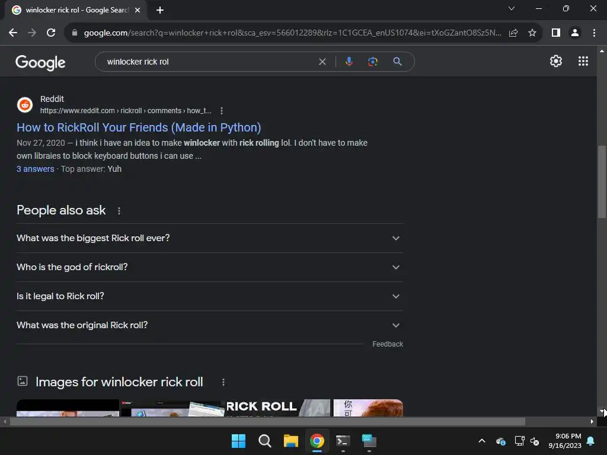
Task: Open the notification bell
Action: 591,441
